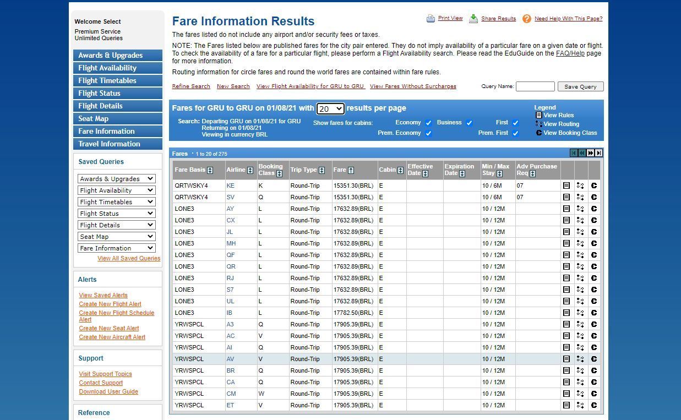Image resolution: width=681 pixels, height=420 pixels.
Task: View routing for AV YRWSPCL fare
Action: [x=580, y=359]
